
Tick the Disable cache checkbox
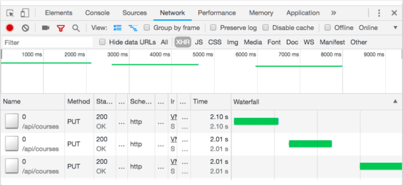[x=266, y=27]
